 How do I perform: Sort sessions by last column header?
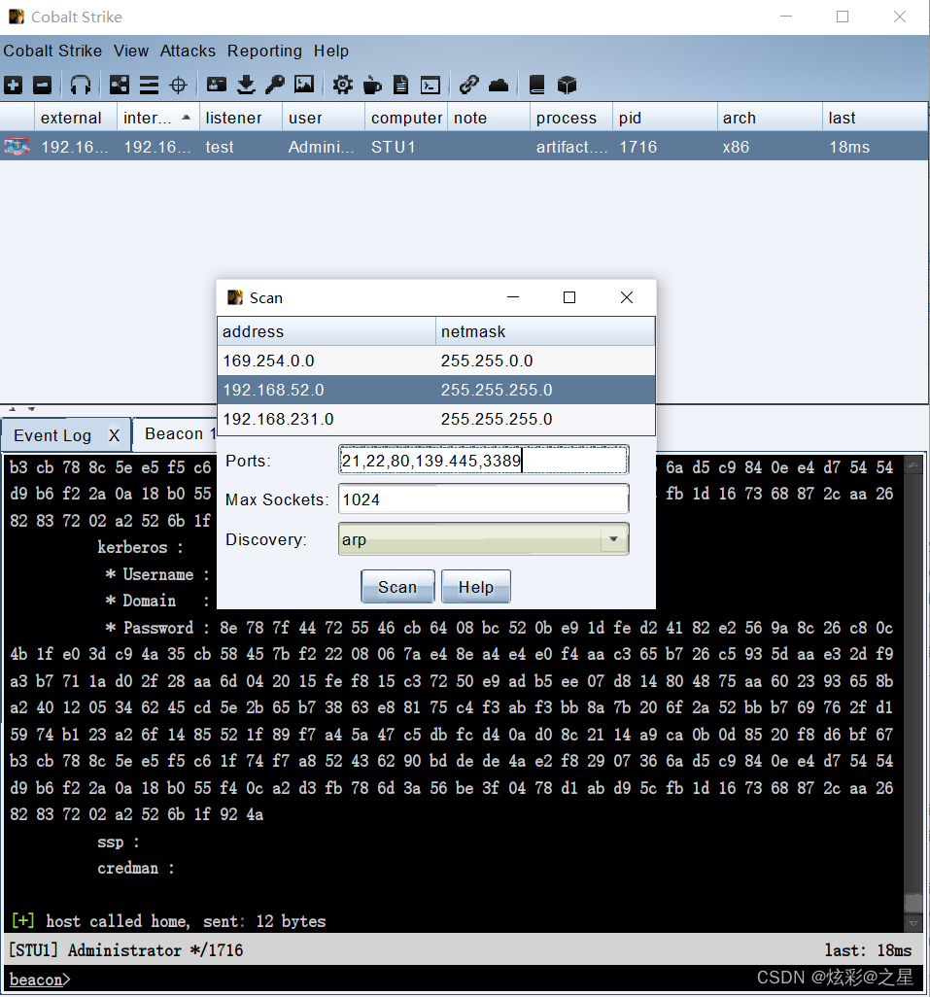[x=875, y=118]
